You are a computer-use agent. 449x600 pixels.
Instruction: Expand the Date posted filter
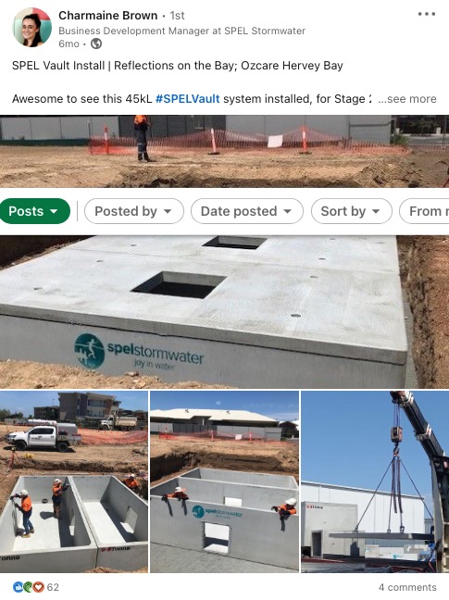[x=247, y=211]
